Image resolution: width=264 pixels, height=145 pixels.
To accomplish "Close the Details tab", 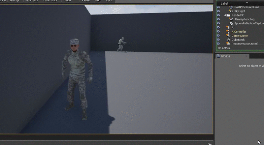I will pyautogui.click(x=246, y=56).
